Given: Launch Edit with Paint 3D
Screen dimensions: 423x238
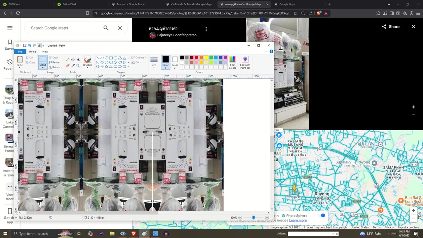Looking at the screenshot, I should [x=245, y=62].
